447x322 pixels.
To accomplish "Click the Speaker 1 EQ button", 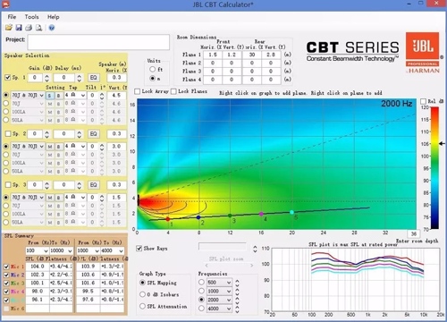I will click(x=94, y=78).
